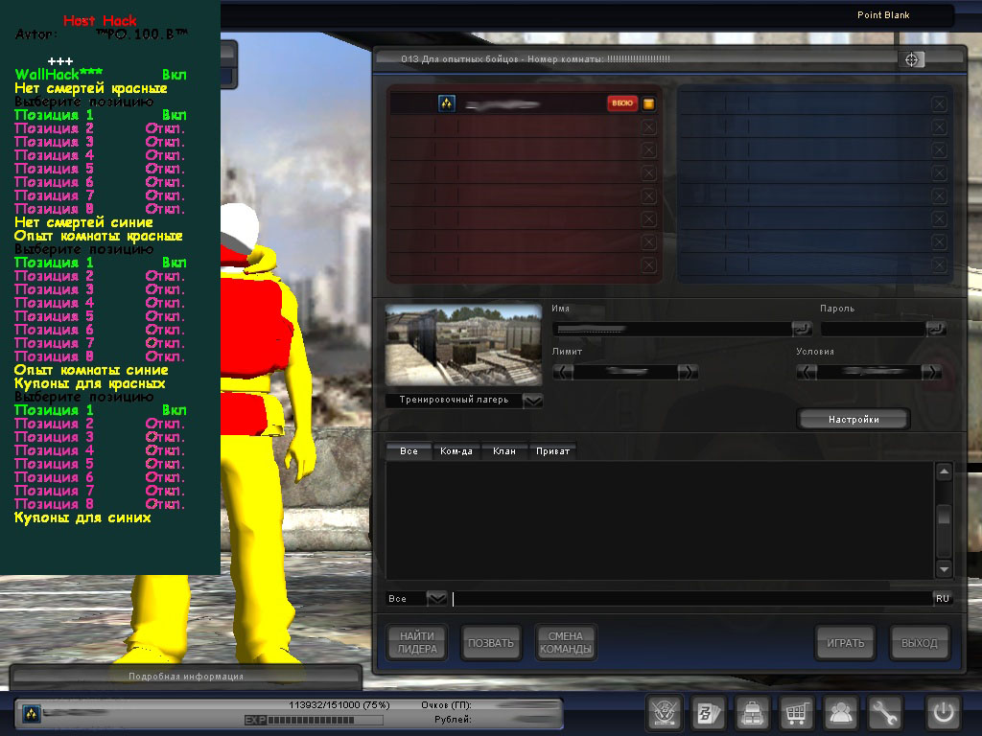Switch to the Приват chat tab
This screenshot has height=736, width=982.
click(x=553, y=451)
